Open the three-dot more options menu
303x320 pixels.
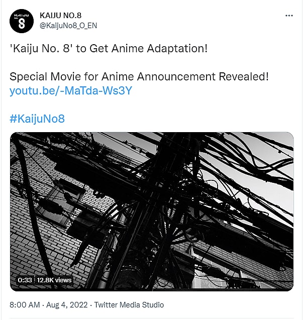288,16
